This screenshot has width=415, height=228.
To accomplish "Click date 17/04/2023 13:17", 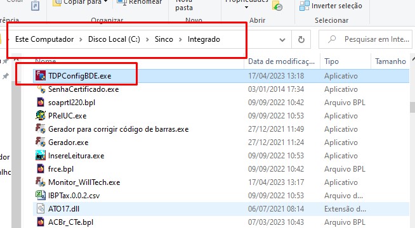I will (276, 182).
